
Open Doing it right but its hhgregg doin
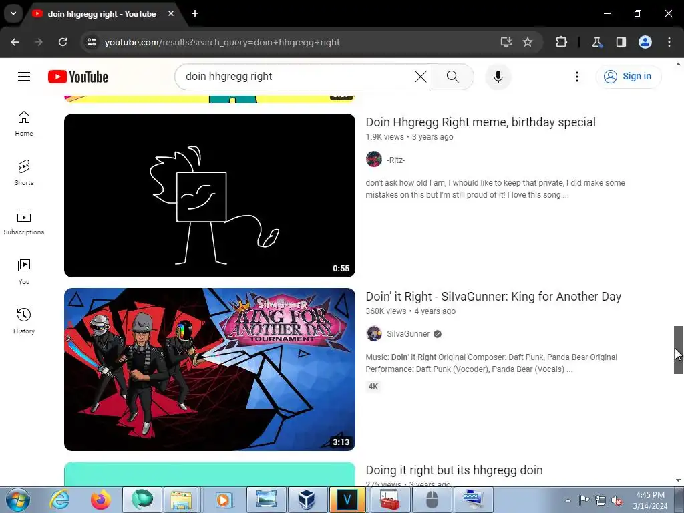(454, 470)
